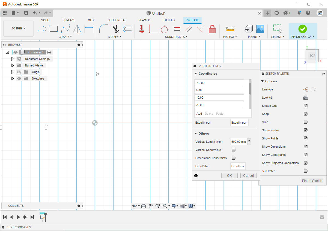This screenshot has height=231, width=328.
Task: Open the Notifications bell
Action: [299, 13]
